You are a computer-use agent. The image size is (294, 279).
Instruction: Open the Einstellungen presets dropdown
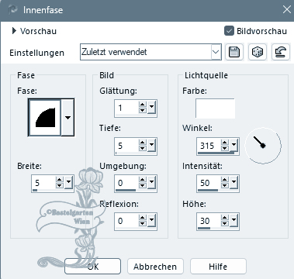pos(216,52)
